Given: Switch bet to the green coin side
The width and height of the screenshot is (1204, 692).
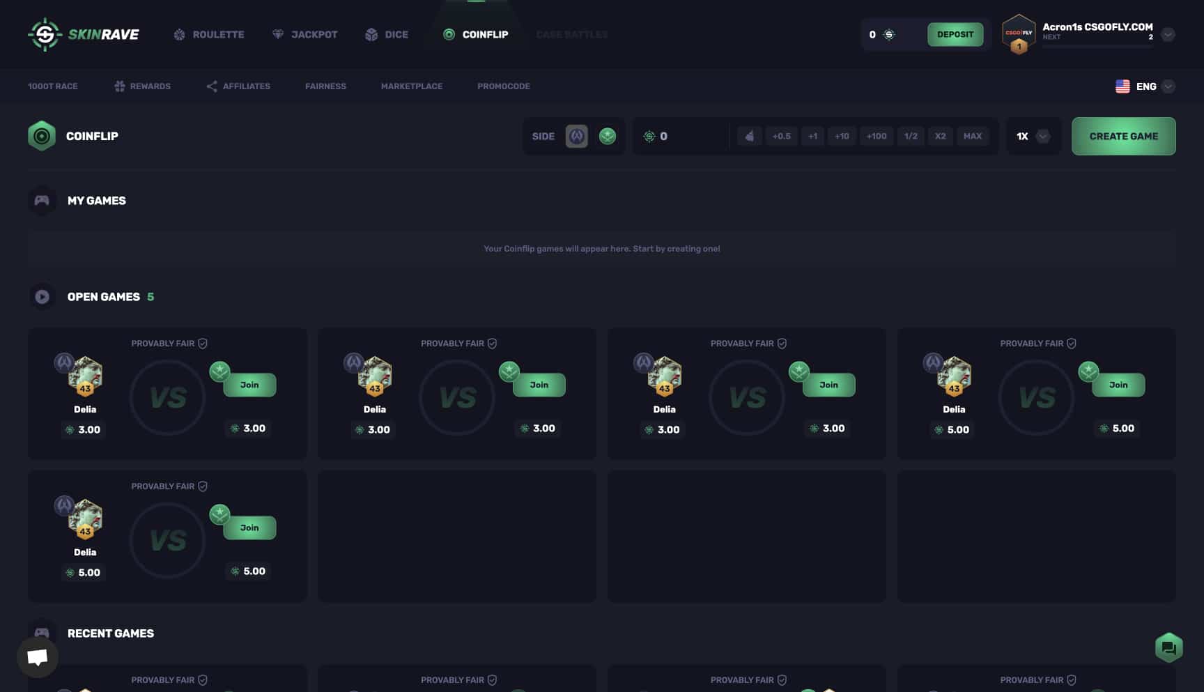Looking at the screenshot, I should 607,137.
